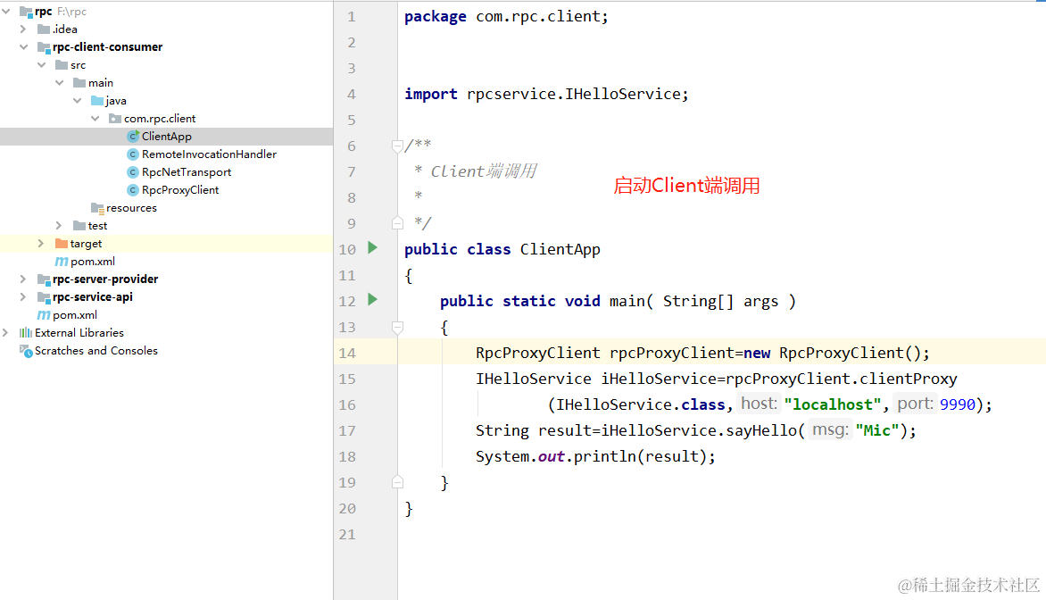This screenshot has height=600, width=1046.
Task: Click sayHello method call on line 17
Action: (761, 430)
